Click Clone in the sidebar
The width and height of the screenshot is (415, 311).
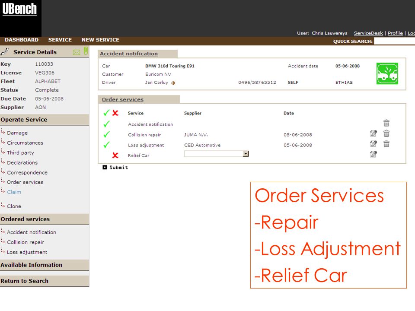click(x=14, y=206)
